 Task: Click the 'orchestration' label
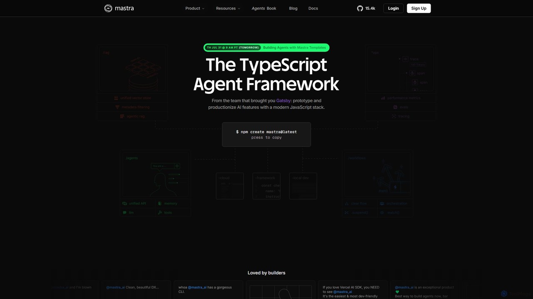click(397, 203)
